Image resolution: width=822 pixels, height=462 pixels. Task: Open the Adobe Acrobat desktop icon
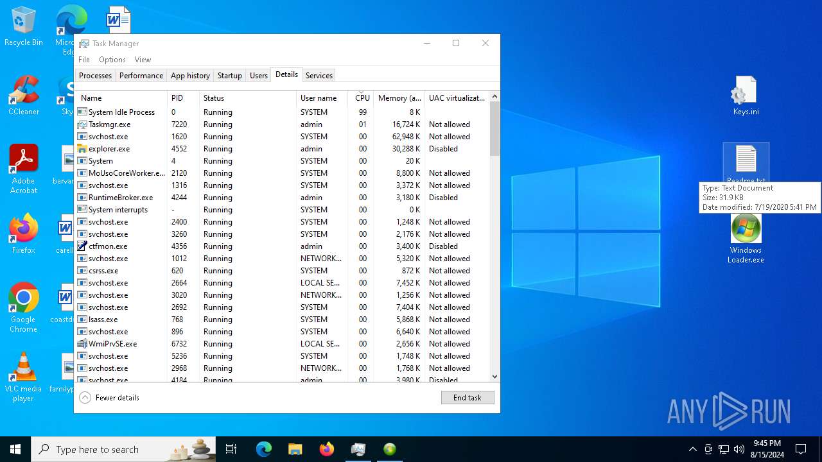click(24, 169)
